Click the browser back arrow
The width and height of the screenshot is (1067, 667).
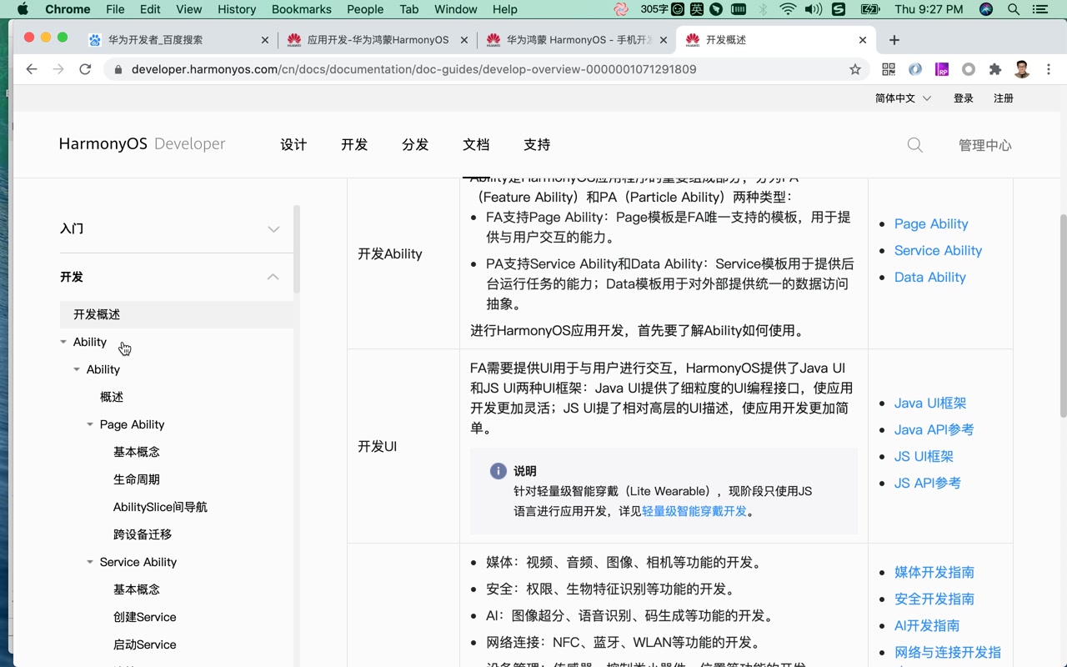tap(32, 69)
